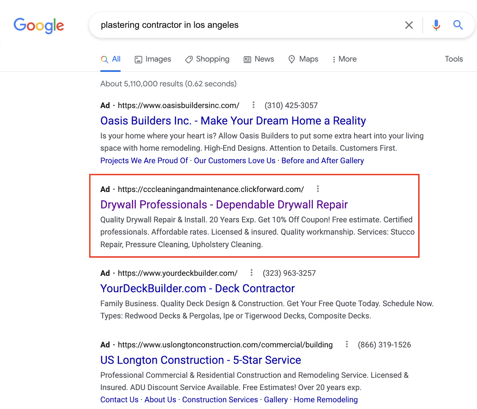Image resolution: width=477 pixels, height=409 pixels.
Task: Open the More search options menu
Action: [345, 59]
